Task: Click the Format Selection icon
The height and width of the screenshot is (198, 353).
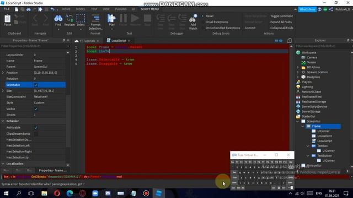Action: point(95,18)
